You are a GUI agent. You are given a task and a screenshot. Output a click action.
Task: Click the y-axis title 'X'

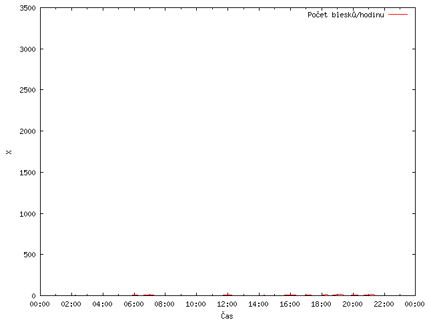(9, 152)
